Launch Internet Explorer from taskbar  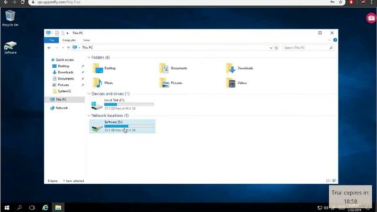45,207
